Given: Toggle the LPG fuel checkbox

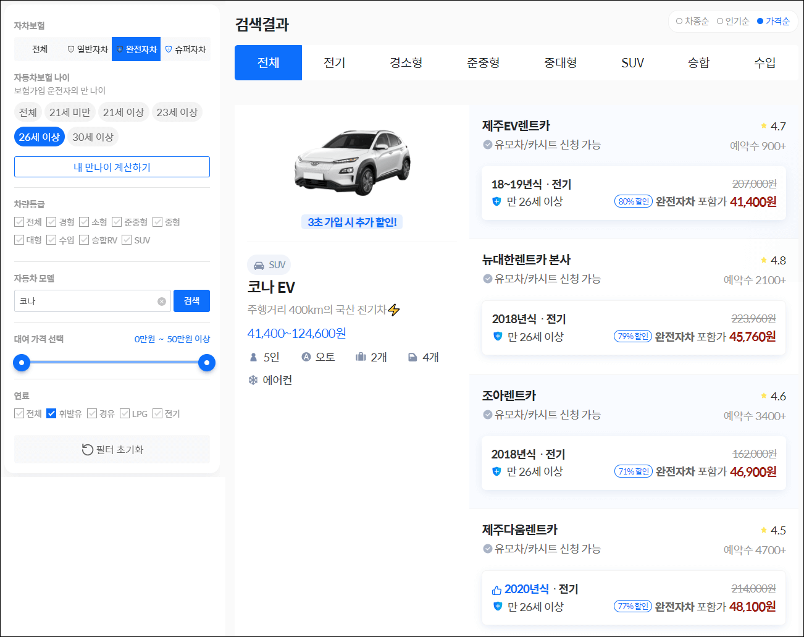Looking at the screenshot, I should (125, 413).
